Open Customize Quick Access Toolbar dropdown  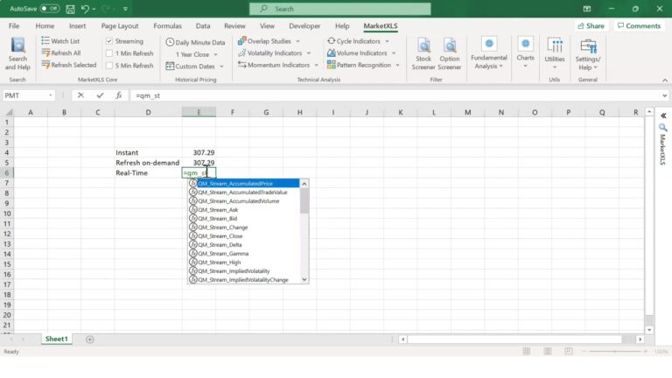[x=125, y=9]
